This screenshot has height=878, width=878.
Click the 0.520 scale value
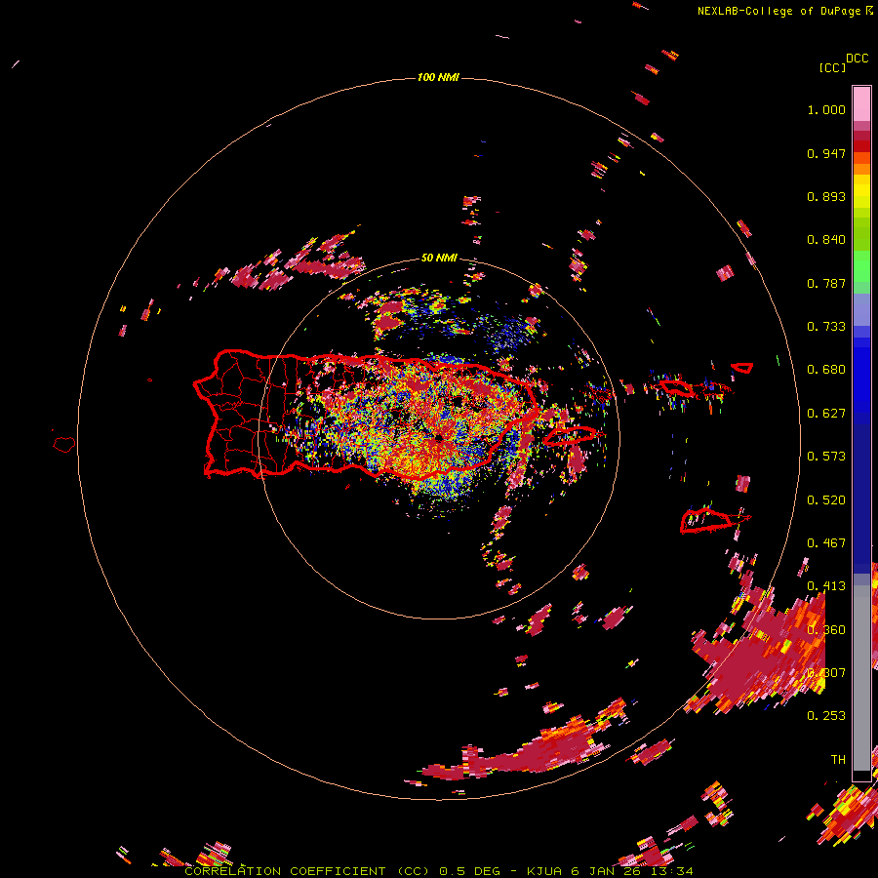coord(826,500)
